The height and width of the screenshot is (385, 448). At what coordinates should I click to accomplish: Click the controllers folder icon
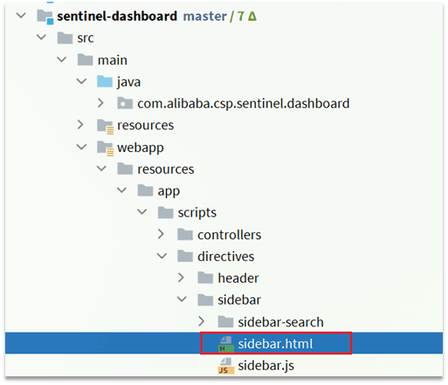tap(185, 235)
